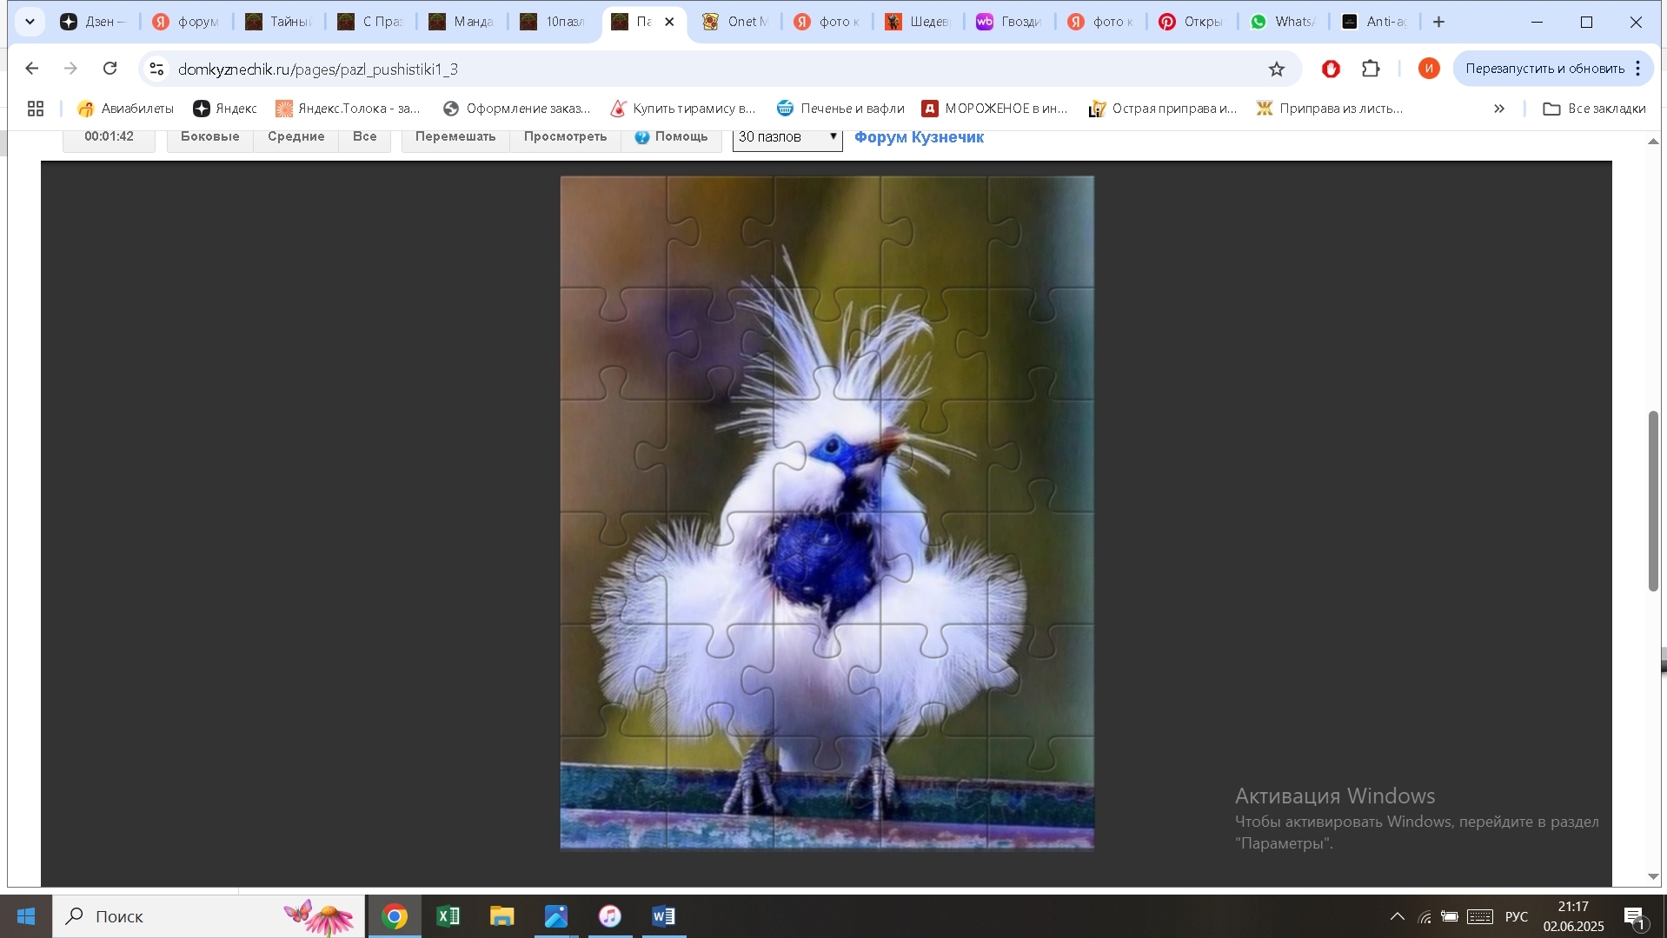The height and width of the screenshot is (938, 1667).
Task: Switch to the Onet tab
Action: pos(735,22)
